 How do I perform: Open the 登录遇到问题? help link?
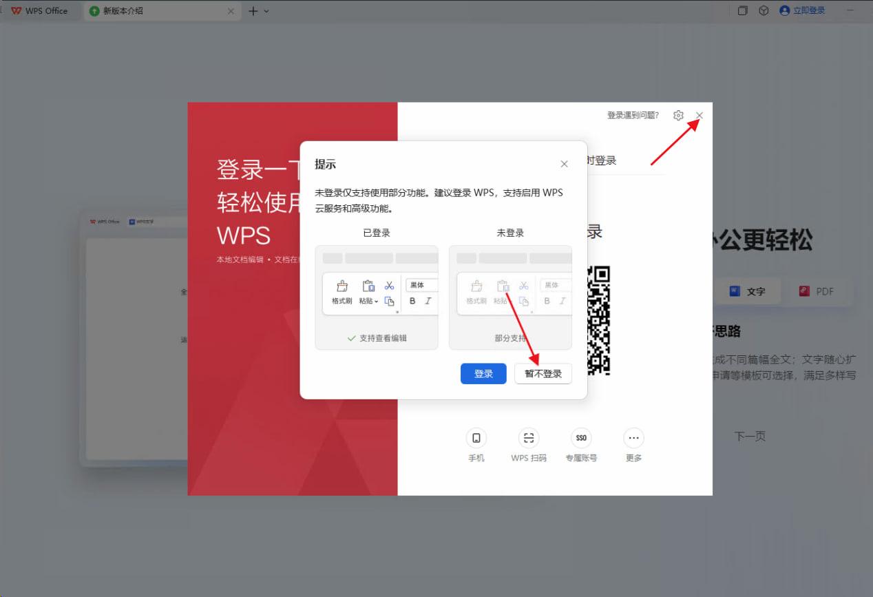click(x=633, y=116)
